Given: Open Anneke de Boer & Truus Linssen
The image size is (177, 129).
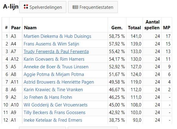Looking at the screenshot, I should tap(56, 67).
